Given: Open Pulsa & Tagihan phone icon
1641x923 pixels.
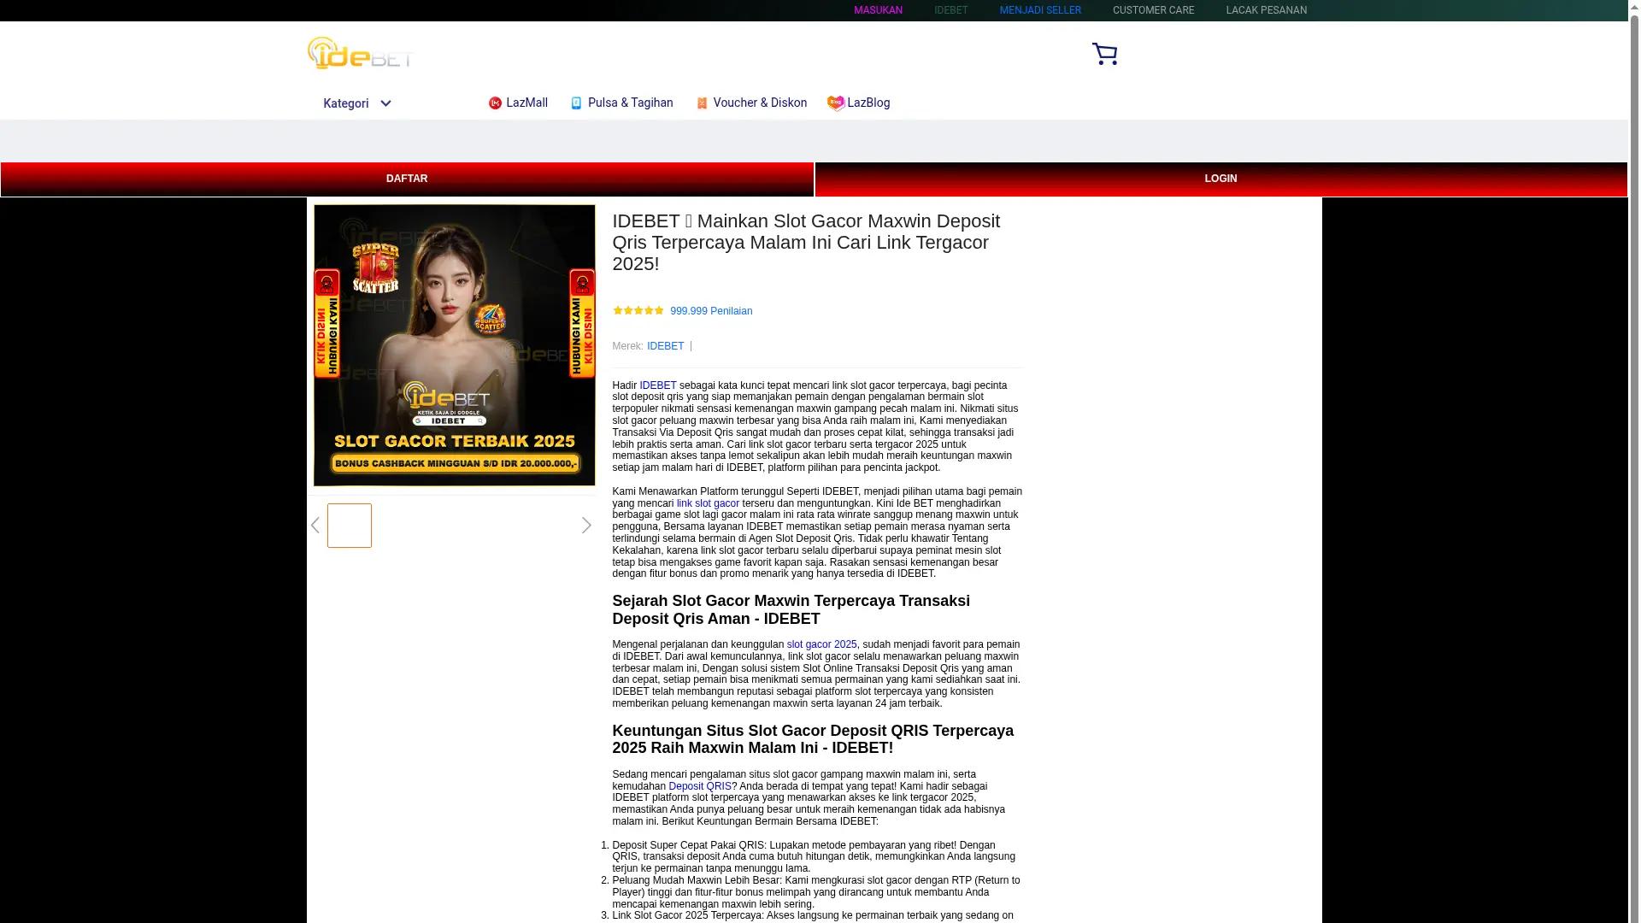Looking at the screenshot, I should [576, 103].
